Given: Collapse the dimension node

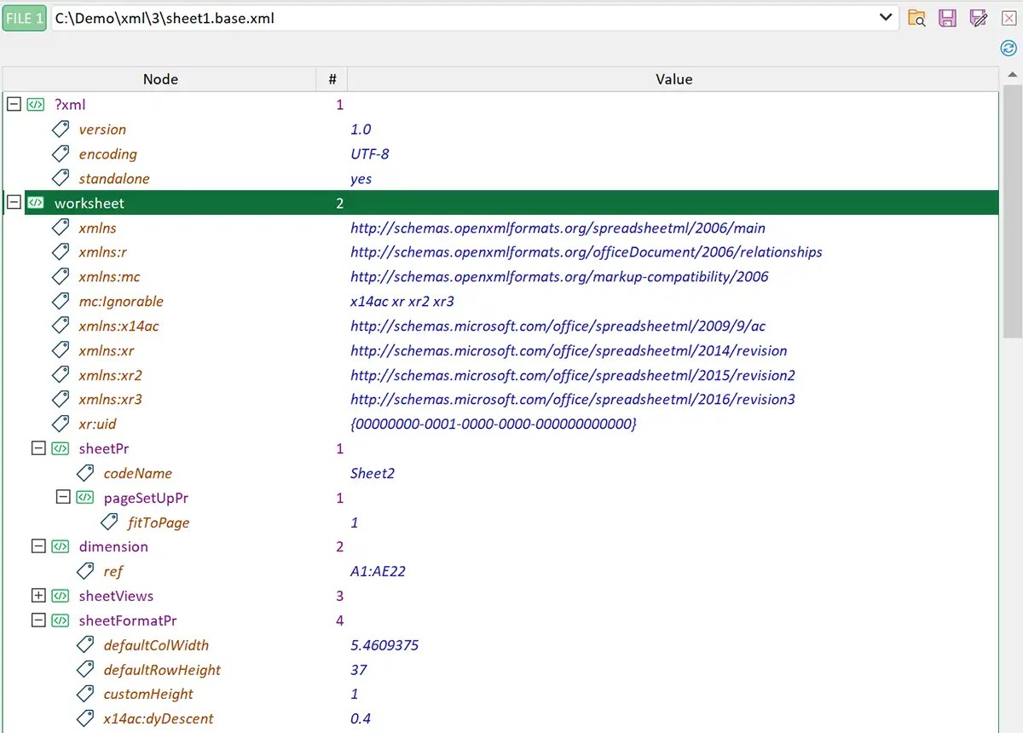Looking at the screenshot, I should [38, 546].
